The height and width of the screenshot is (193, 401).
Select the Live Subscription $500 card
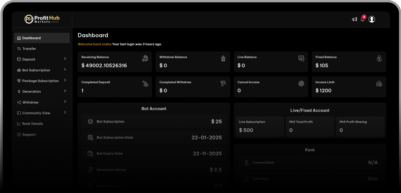[x=259, y=126]
